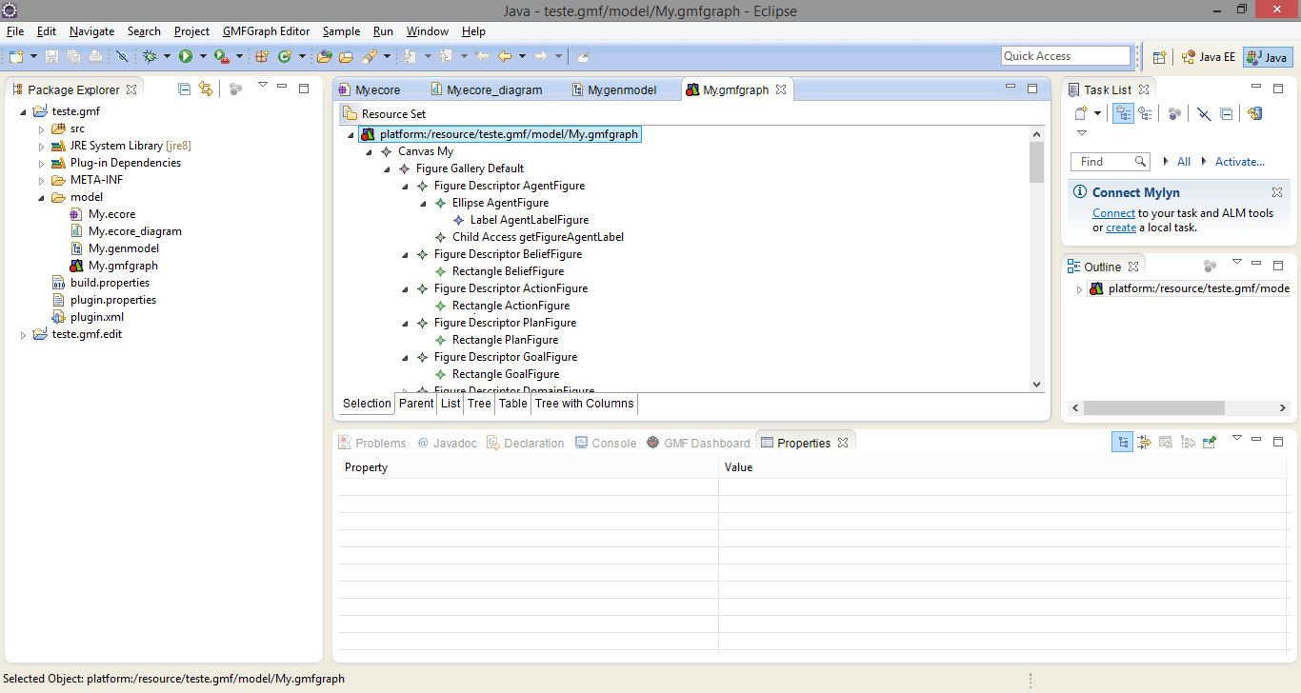Image resolution: width=1301 pixels, height=693 pixels.
Task: Toggle Show Advanced Properties in Properties view
Action: [x=1145, y=443]
